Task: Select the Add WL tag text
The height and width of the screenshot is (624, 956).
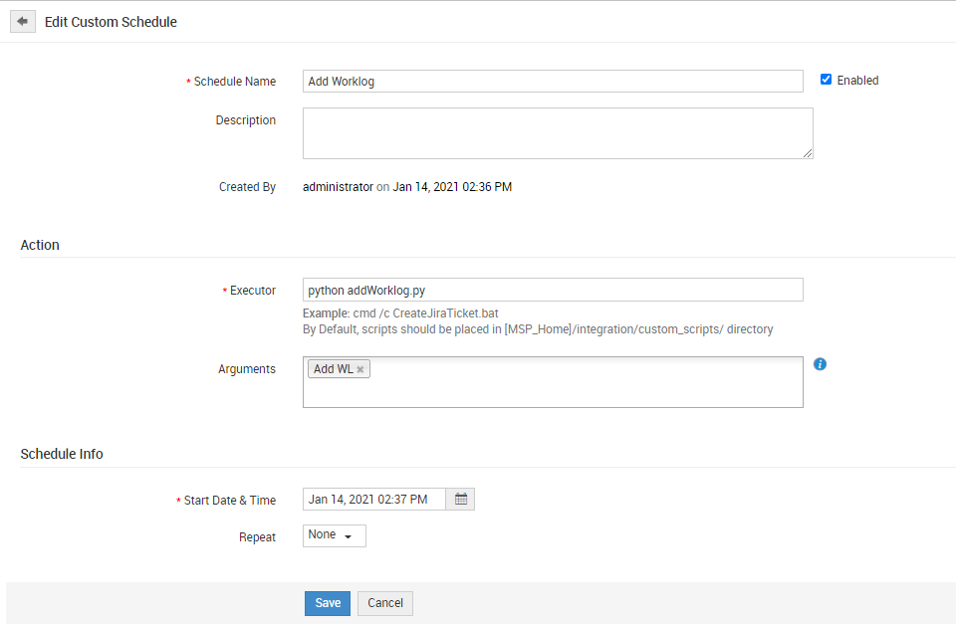Action: click(333, 369)
